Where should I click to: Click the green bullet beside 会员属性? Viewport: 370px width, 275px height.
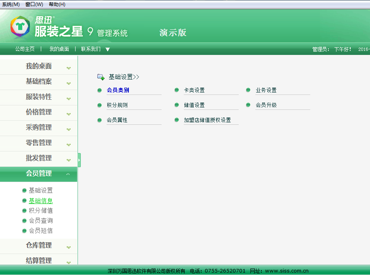coord(99,120)
